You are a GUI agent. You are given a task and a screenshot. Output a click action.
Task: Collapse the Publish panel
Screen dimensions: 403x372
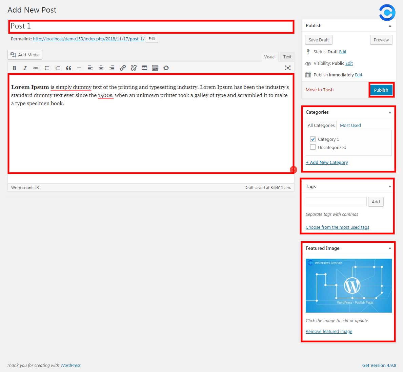point(390,26)
